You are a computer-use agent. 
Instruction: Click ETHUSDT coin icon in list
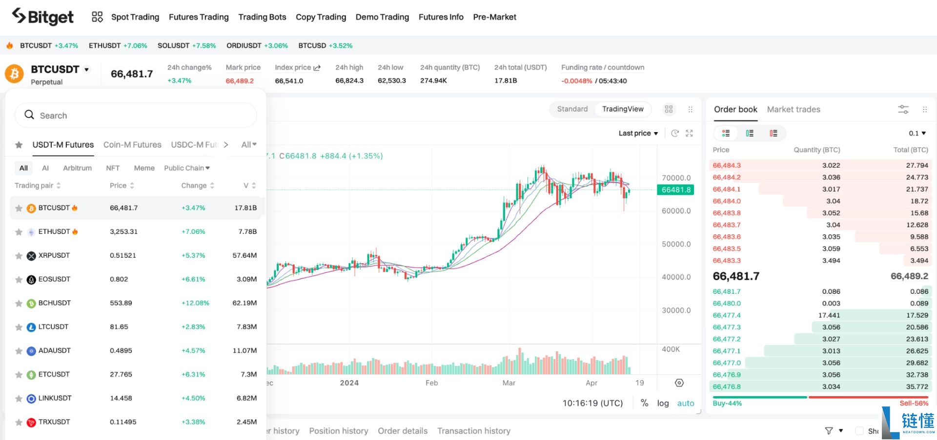coord(31,232)
